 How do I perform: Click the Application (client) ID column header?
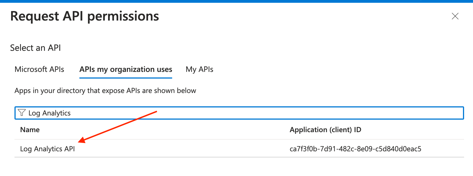point(325,130)
